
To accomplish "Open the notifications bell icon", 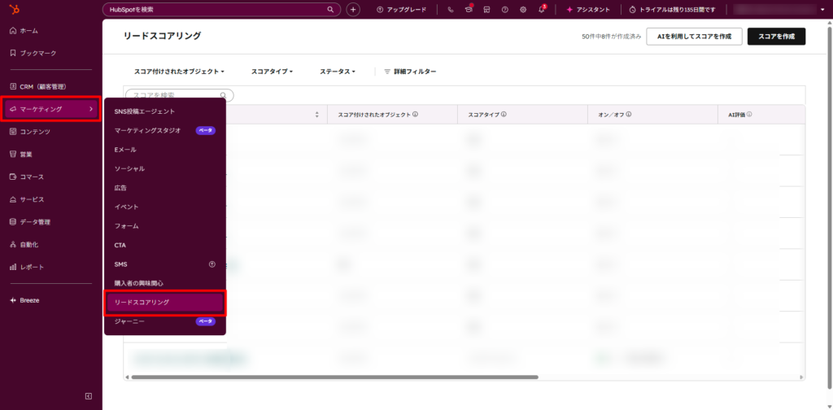I will (541, 10).
